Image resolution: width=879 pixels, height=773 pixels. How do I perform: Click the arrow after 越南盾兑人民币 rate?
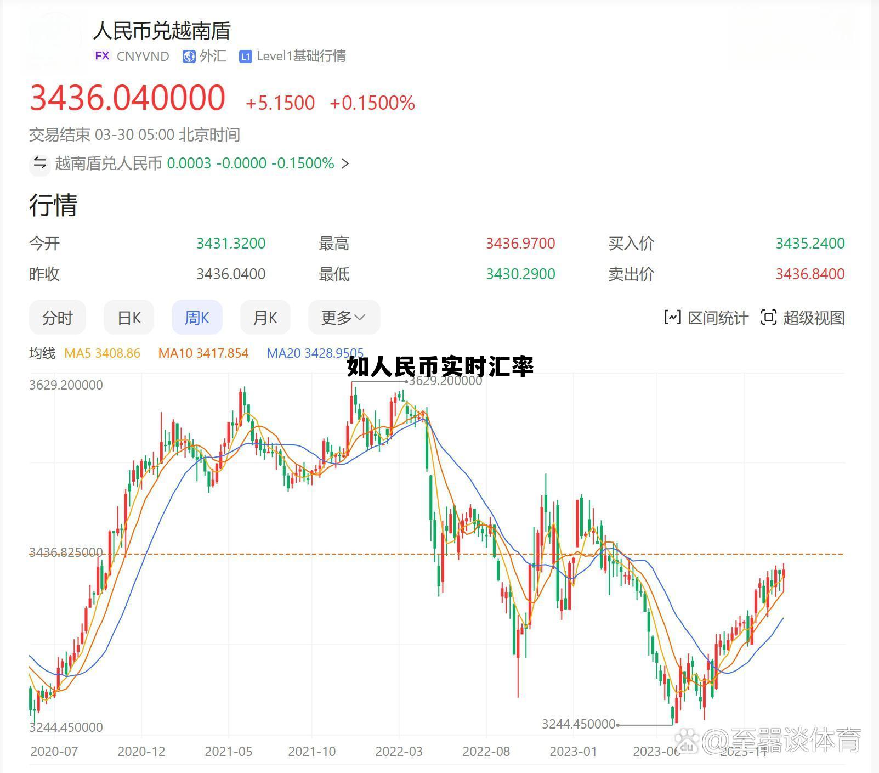[x=345, y=163]
